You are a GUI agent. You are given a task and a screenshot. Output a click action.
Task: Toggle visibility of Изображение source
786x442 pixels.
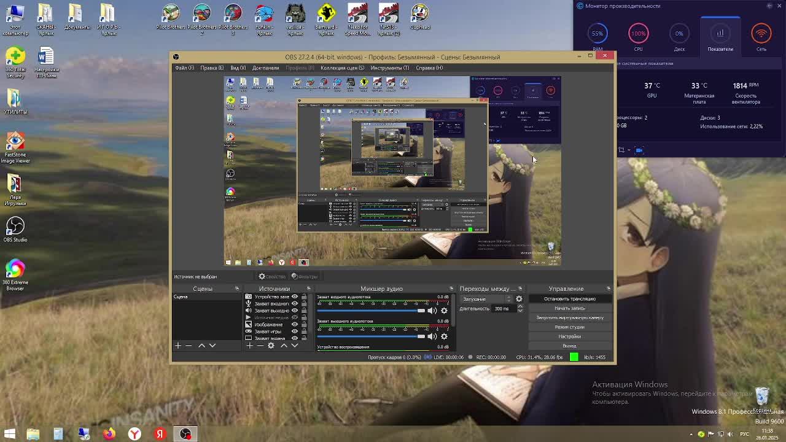point(295,324)
